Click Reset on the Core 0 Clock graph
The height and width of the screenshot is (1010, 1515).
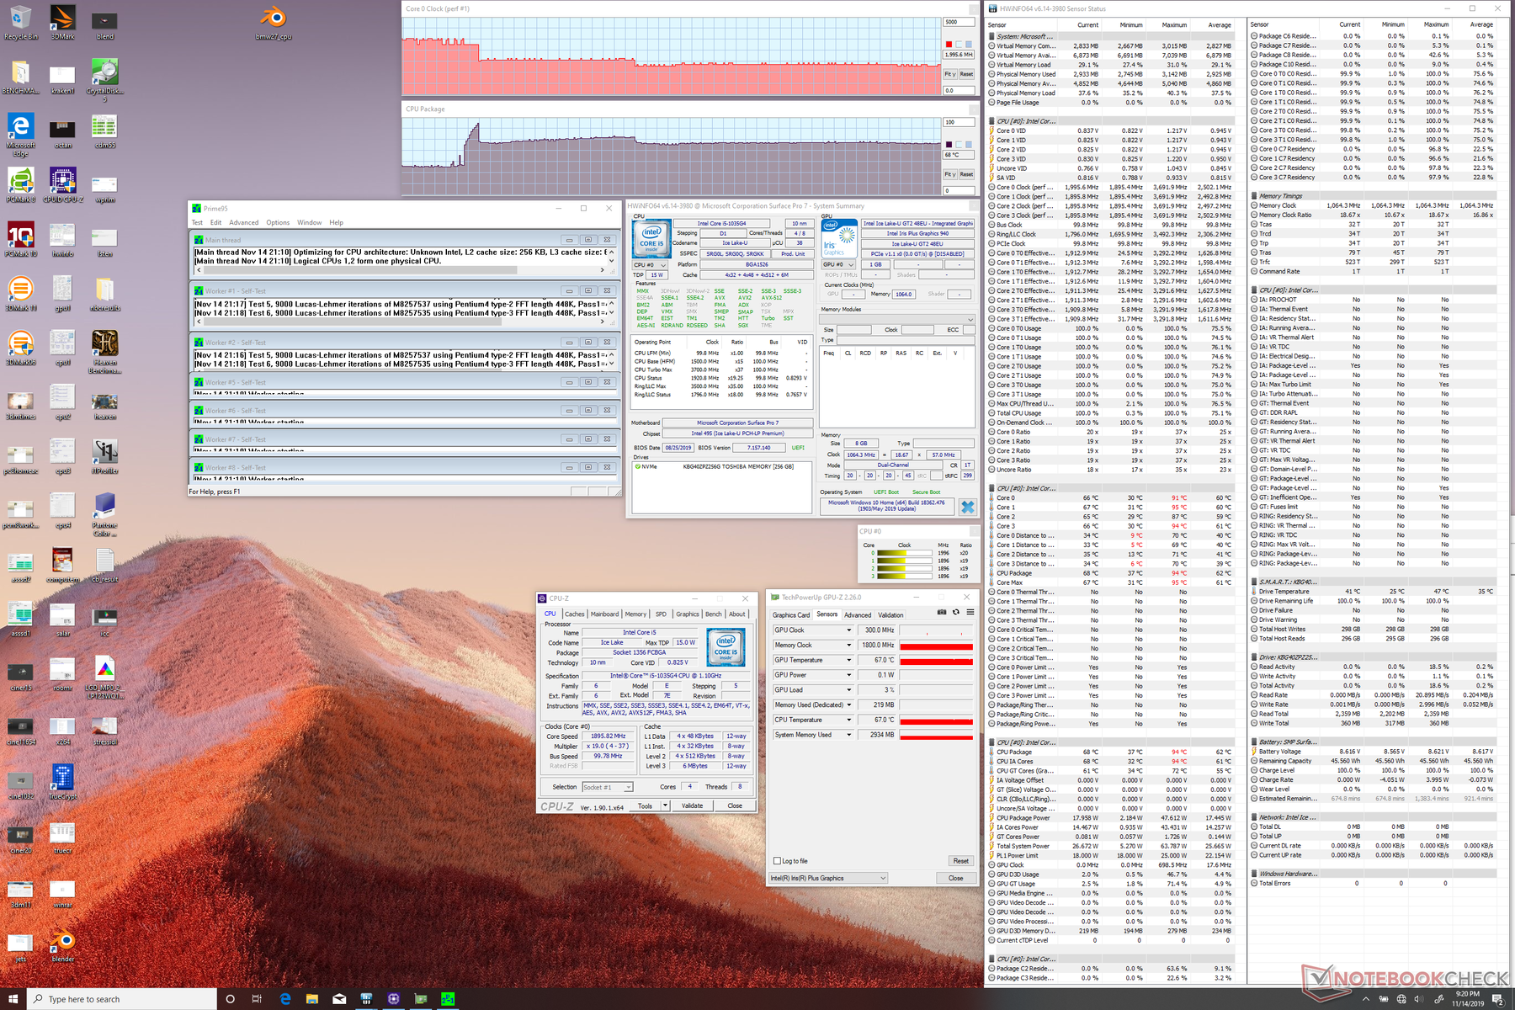pyautogui.click(x=966, y=74)
